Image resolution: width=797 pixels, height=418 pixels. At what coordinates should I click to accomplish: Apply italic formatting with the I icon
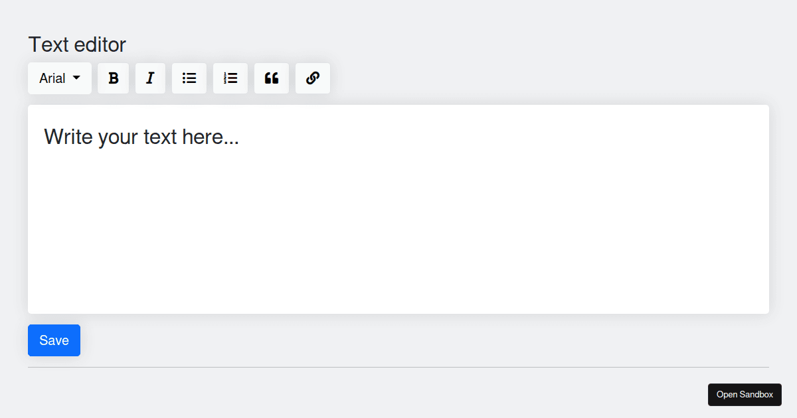(x=150, y=78)
